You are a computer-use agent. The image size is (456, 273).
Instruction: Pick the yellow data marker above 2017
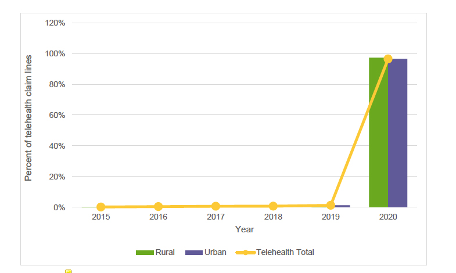click(216, 206)
